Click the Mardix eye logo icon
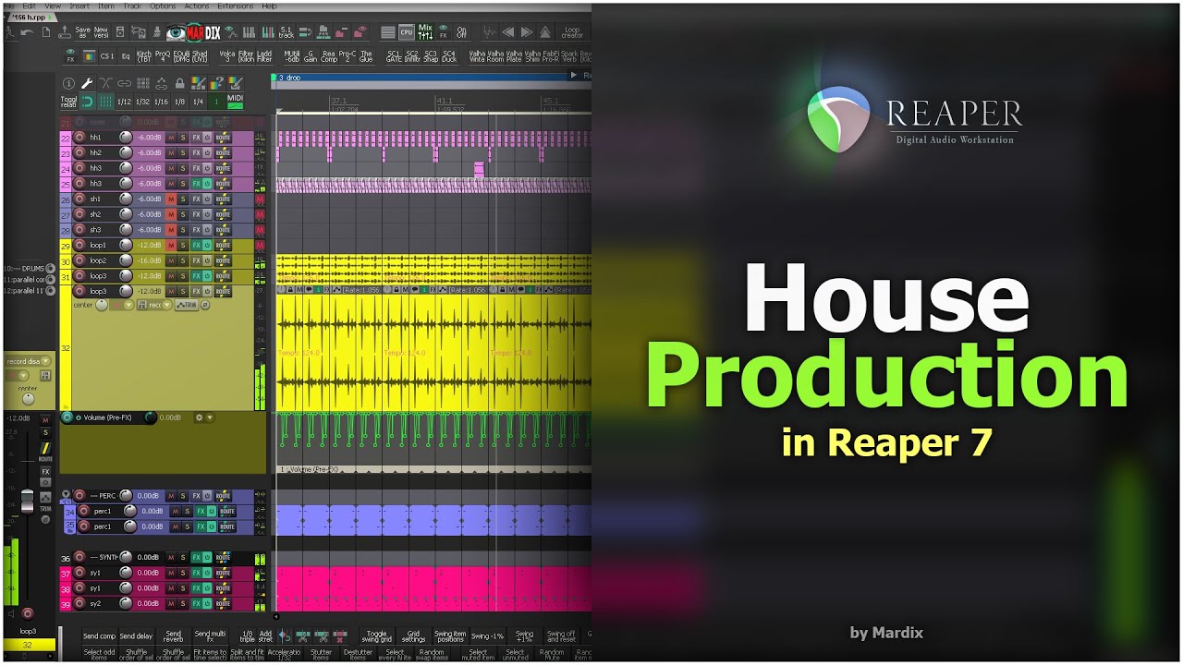This screenshot has height=665, width=1183. [x=176, y=32]
